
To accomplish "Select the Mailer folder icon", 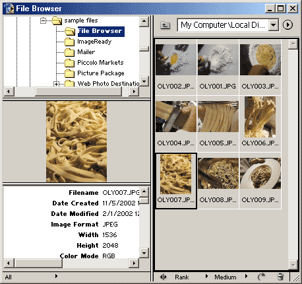I will tap(69, 52).
